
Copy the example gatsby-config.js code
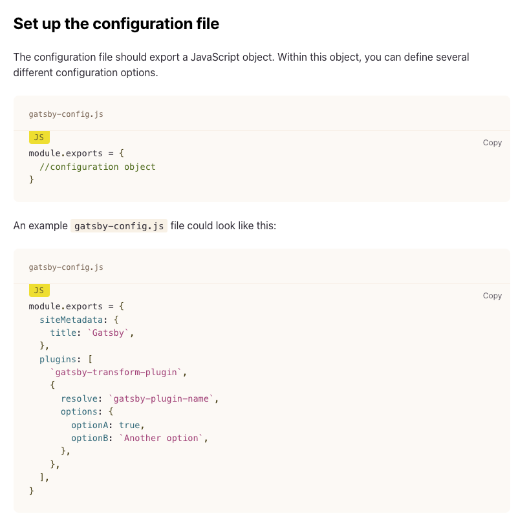(492, 295)
